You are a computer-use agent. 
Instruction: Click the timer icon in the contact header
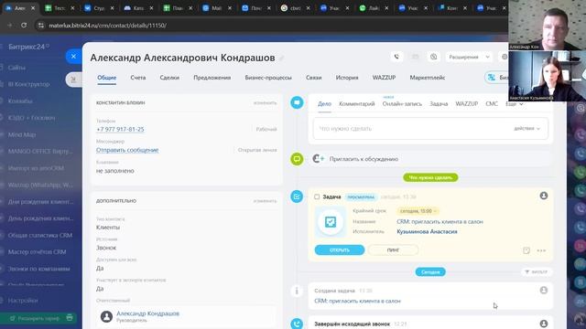coord(433,57)
